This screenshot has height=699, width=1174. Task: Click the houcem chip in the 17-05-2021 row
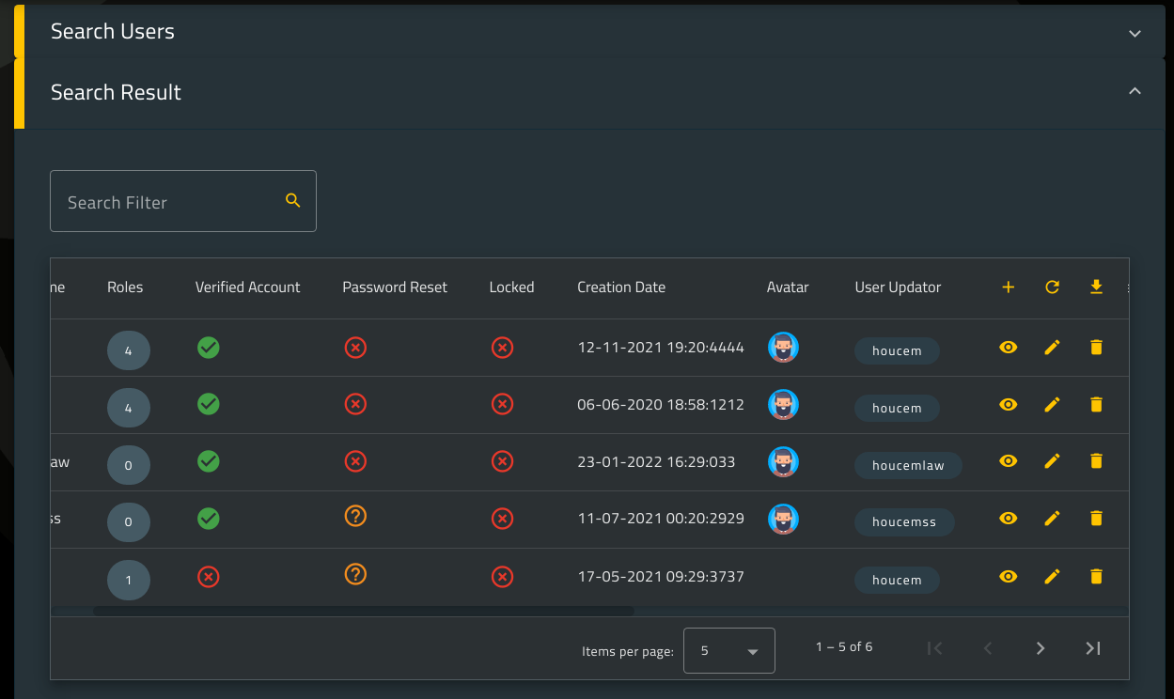[897, 581]
